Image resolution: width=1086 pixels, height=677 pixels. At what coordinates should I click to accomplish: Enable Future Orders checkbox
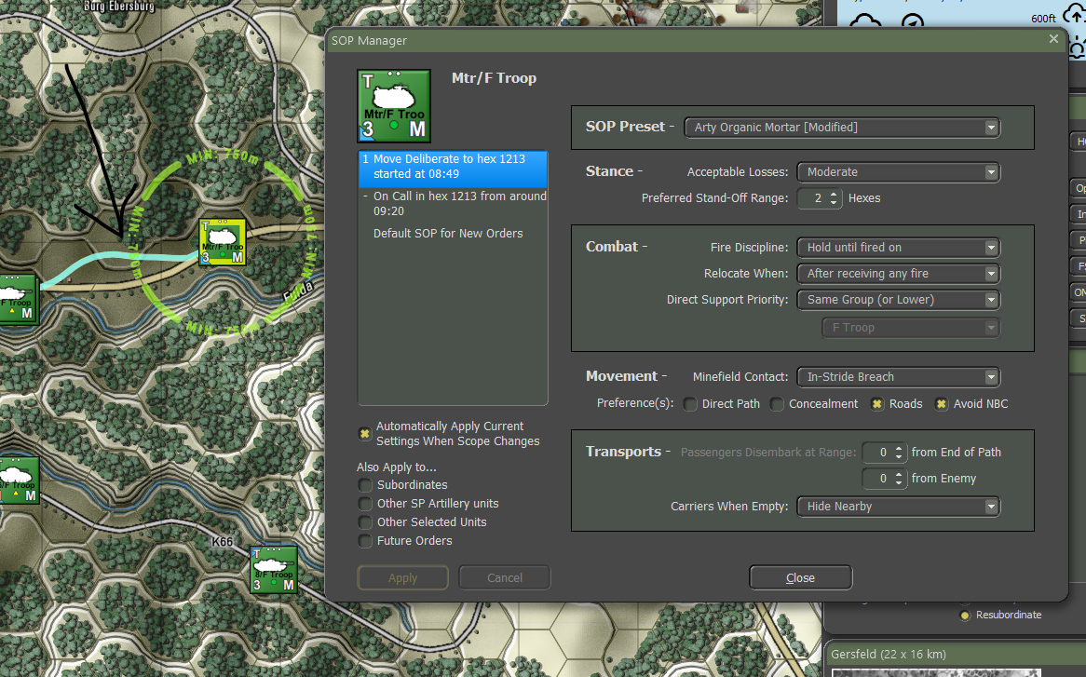point(365,541)
